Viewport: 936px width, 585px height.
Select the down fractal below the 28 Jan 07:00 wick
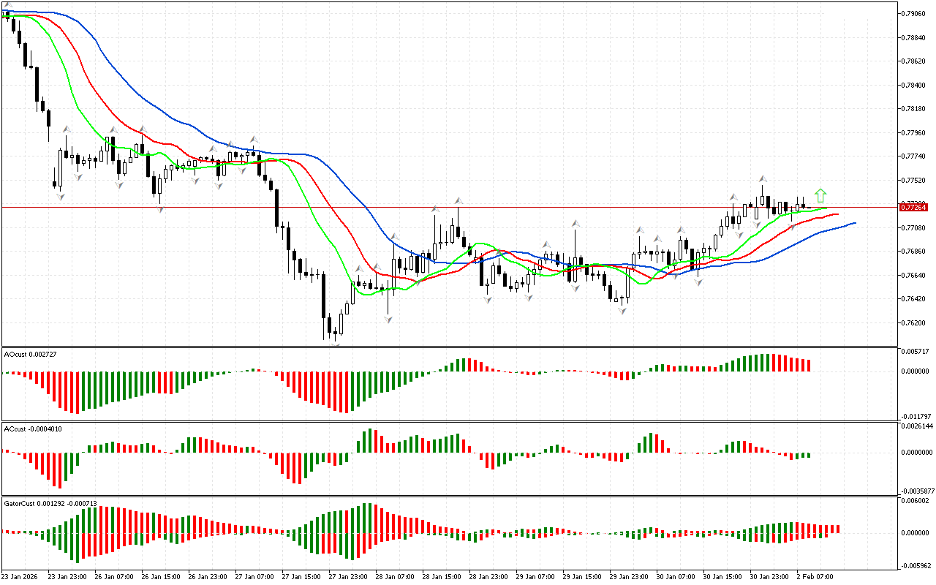coord(388,320)
